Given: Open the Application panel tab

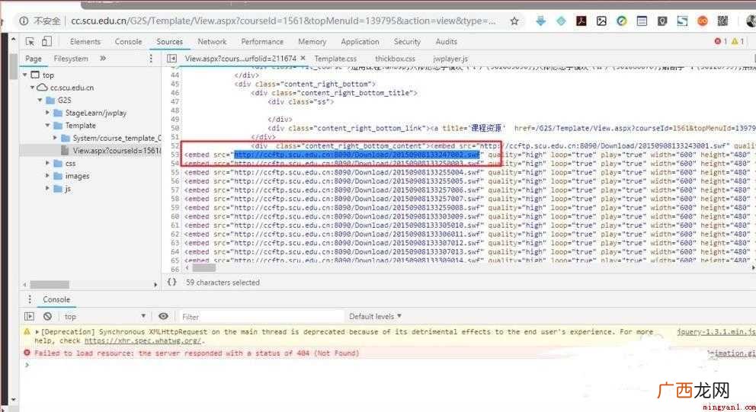Looking at the screenshot, I should [360, 42].
